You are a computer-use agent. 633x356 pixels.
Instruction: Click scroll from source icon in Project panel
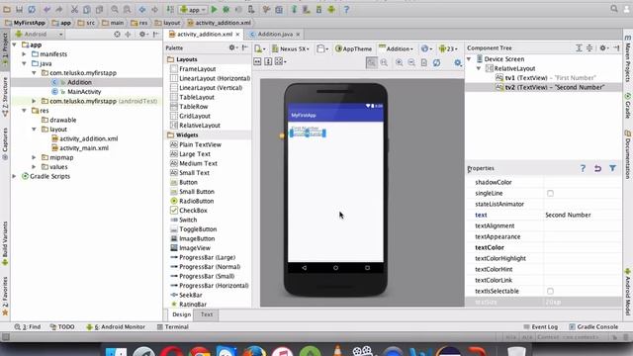(x=117, y=35)
